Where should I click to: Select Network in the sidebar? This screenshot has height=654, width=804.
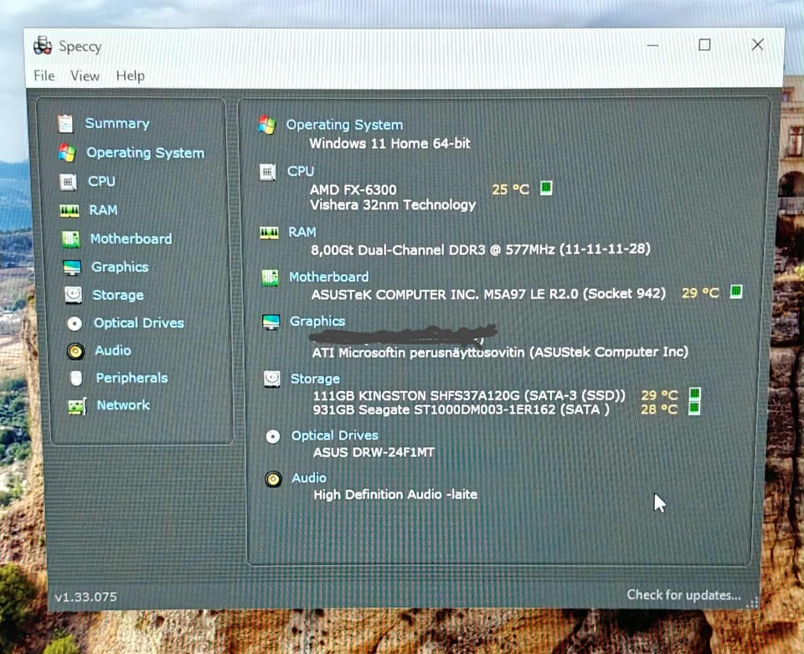click(x=124, y=405)
